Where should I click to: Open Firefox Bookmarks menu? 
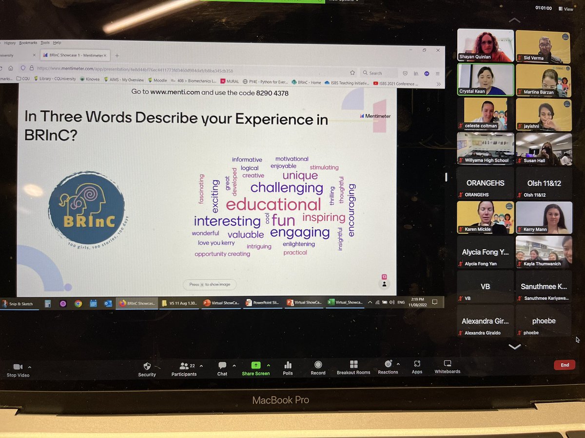pos(28,43)
